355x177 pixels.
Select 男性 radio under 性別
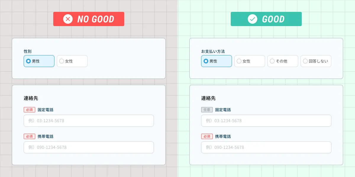(28, 61)
